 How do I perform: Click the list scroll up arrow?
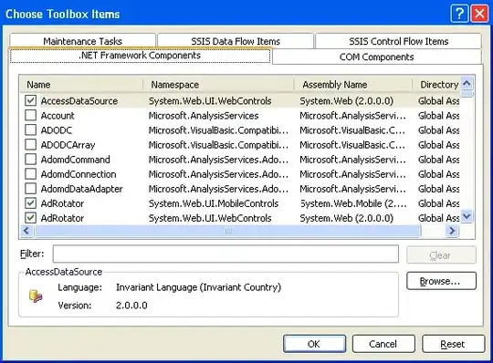[467, 84]
